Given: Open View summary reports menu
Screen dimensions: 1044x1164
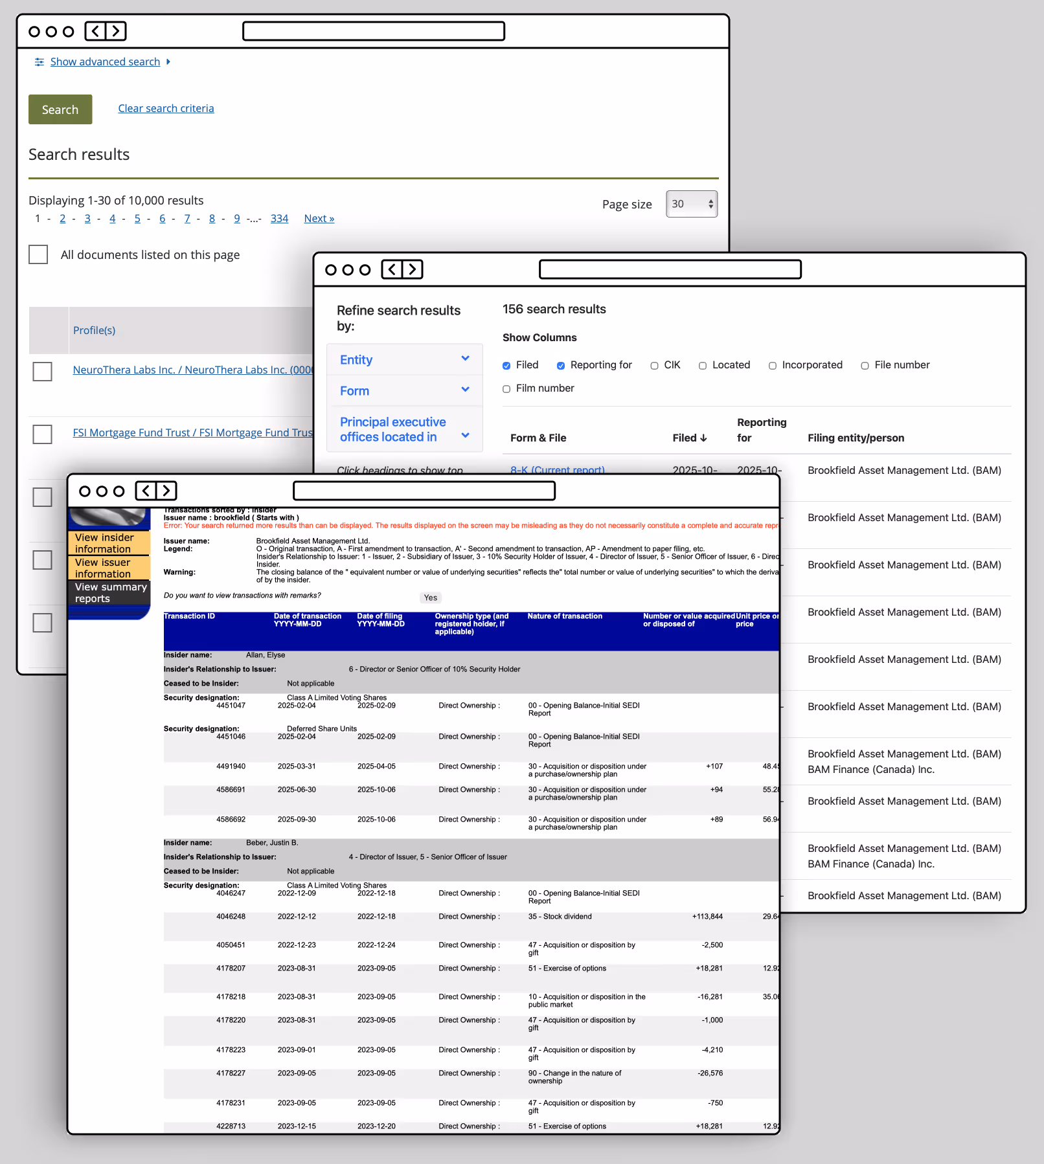Looking at the screenshot, I should 109,592.
